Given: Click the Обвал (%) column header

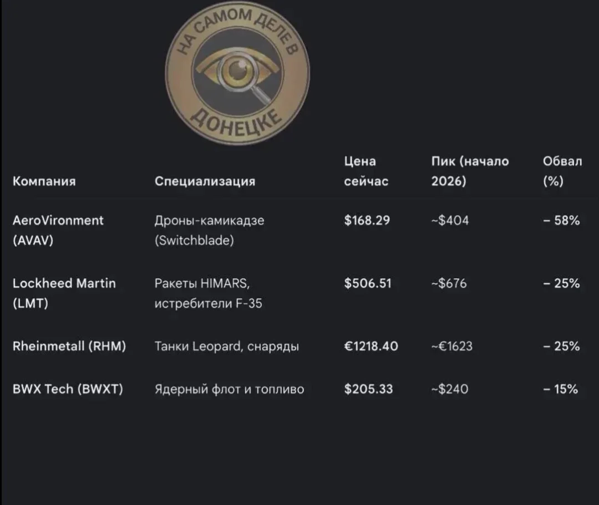Looking at the screenshot, I should coord(562,171).
